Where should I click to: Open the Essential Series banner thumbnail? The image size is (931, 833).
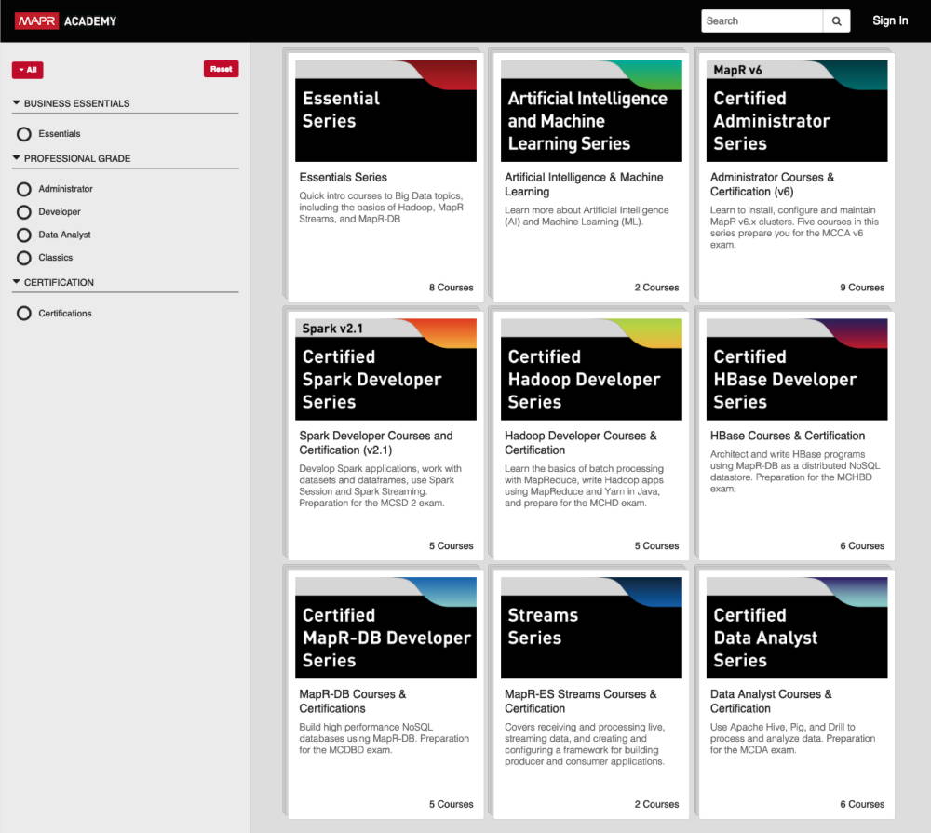click(386, 111)
